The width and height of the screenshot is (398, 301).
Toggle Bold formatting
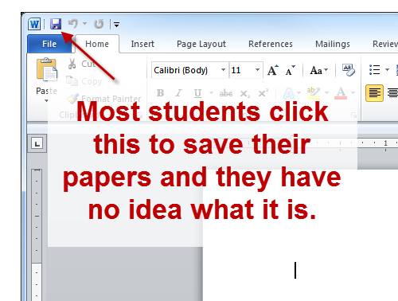click(160, 93)
